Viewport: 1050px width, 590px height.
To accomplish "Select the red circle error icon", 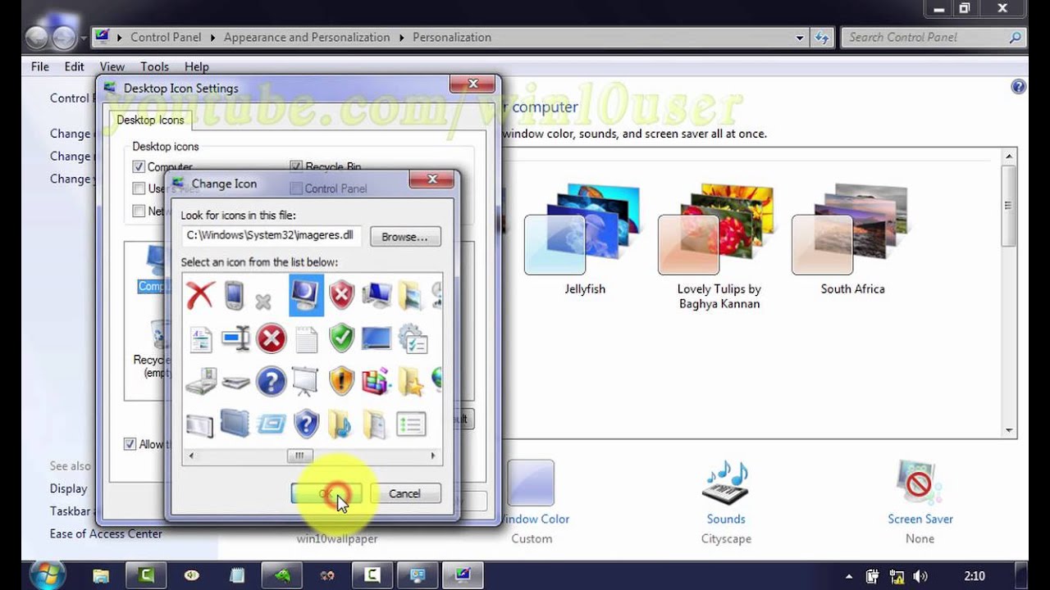I will click(271, 338).
